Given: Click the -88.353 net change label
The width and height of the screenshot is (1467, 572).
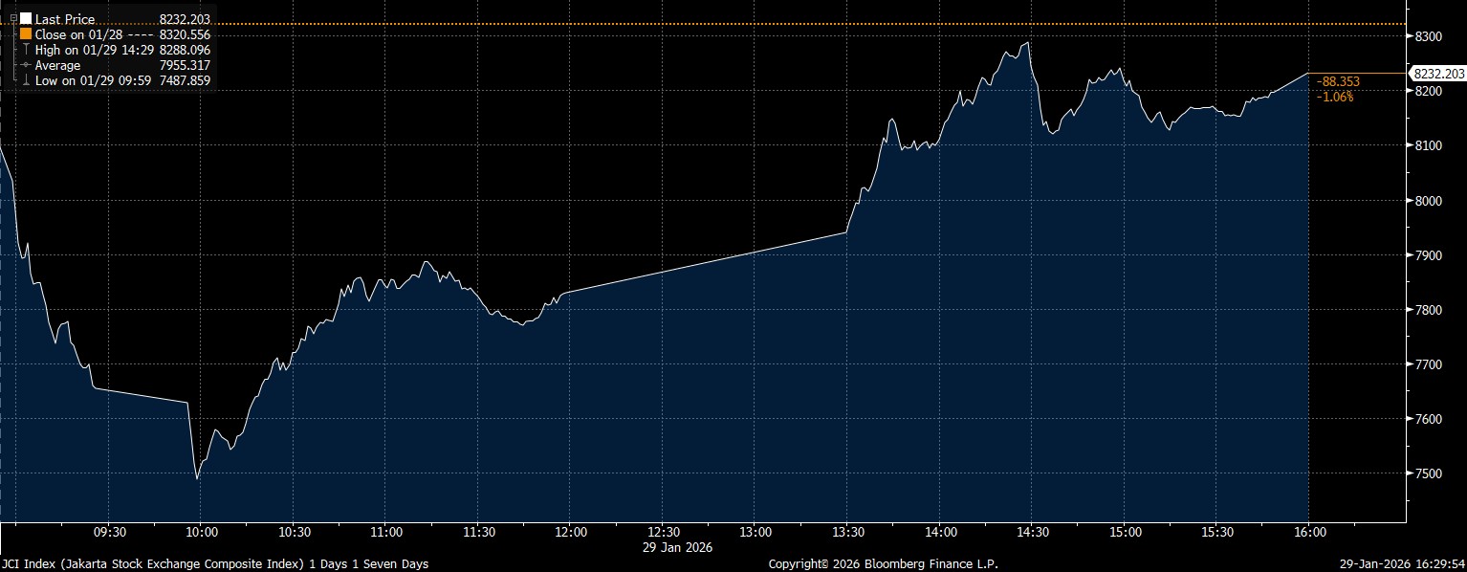Looking at the screenshot, I should pos(1337,82).
